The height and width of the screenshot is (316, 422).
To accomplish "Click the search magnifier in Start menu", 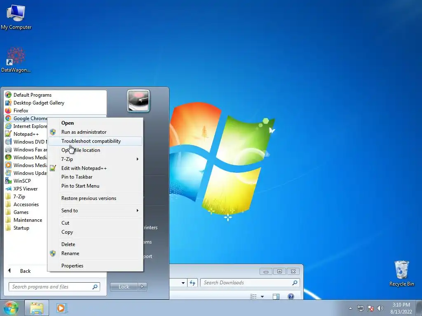I will click(x=95, y=287).
